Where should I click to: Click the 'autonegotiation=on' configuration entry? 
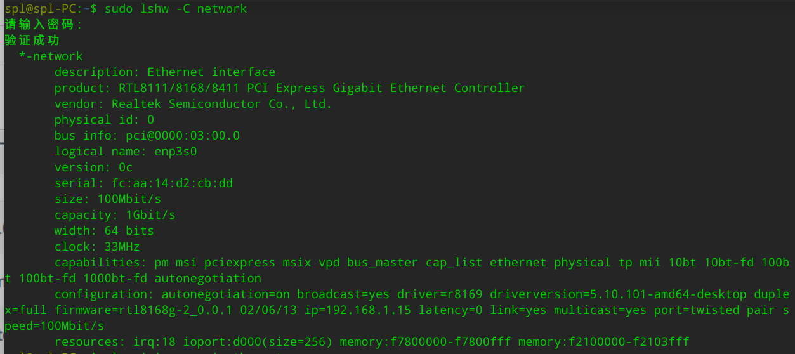tap(226, 294)
